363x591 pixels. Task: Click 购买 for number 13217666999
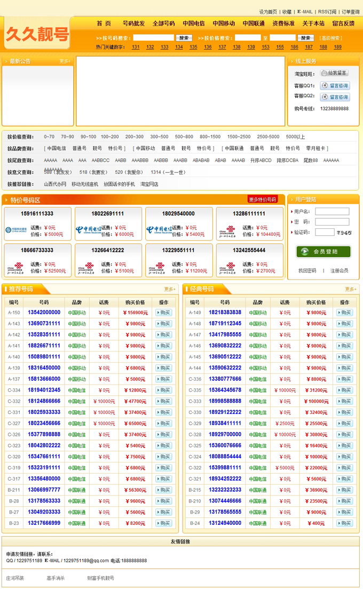pyautogui.click(x=164, y=523)
